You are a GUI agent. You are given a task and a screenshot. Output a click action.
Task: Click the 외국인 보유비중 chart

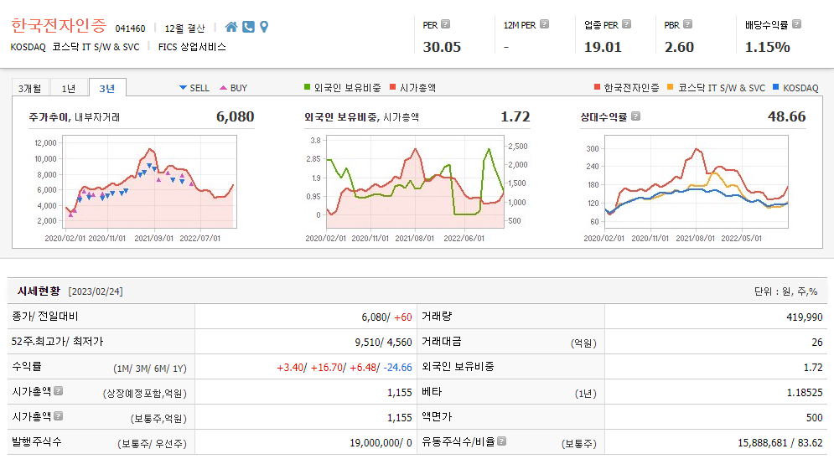[415, 182]
